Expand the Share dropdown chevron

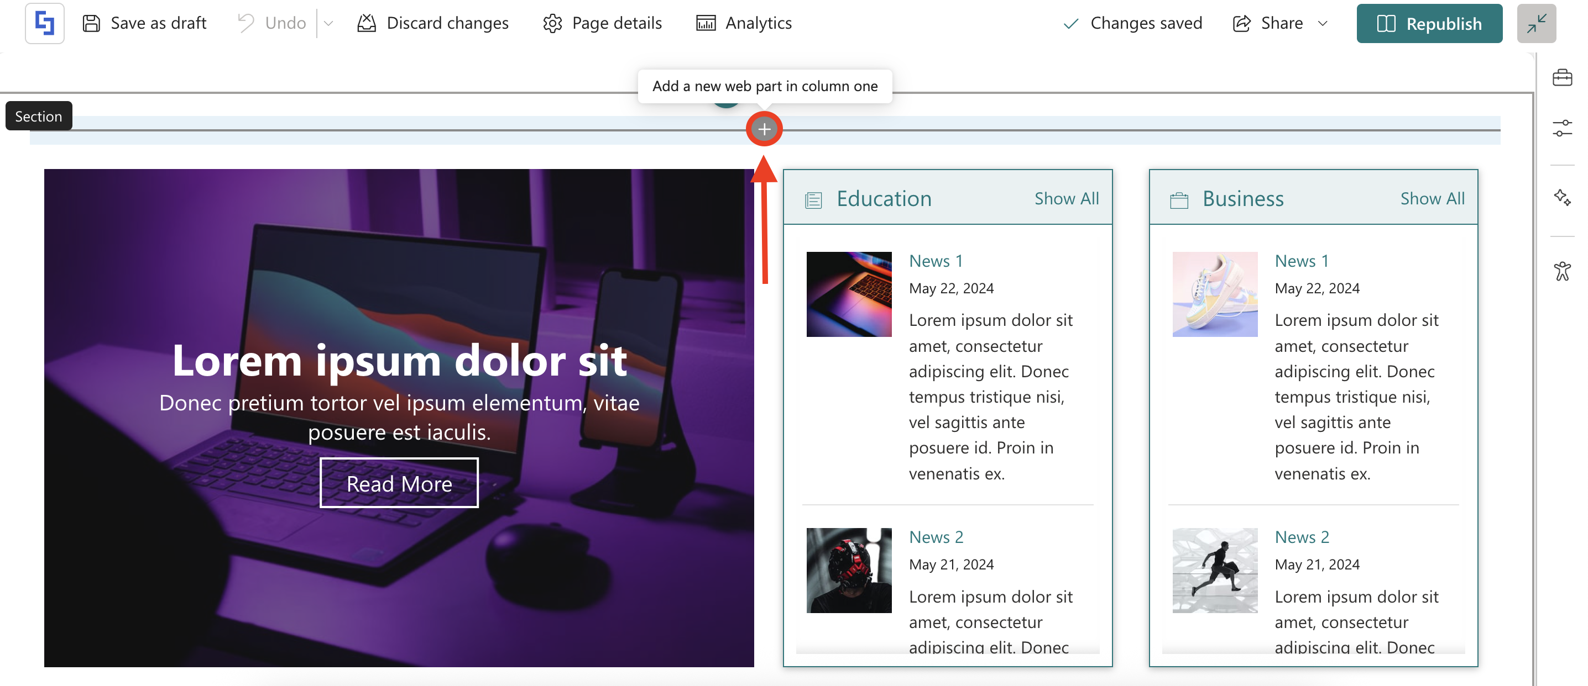1322,23
